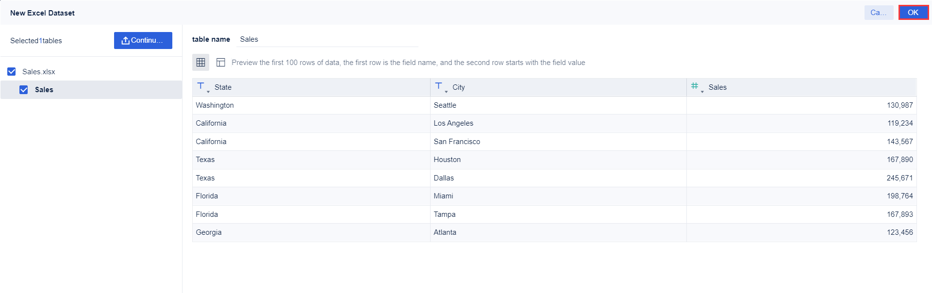This screenshot has width=932, height=293.
Task: Click the Sales column numeric type icon
Action: tap(695, 86)
